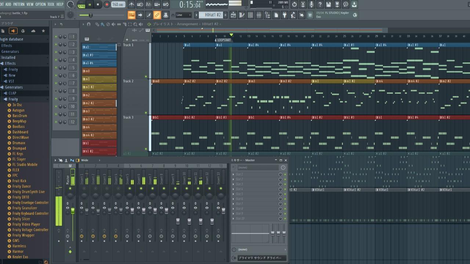Click the stop button in transport
The height and width of the screenshot is (264, 470).
98,4
